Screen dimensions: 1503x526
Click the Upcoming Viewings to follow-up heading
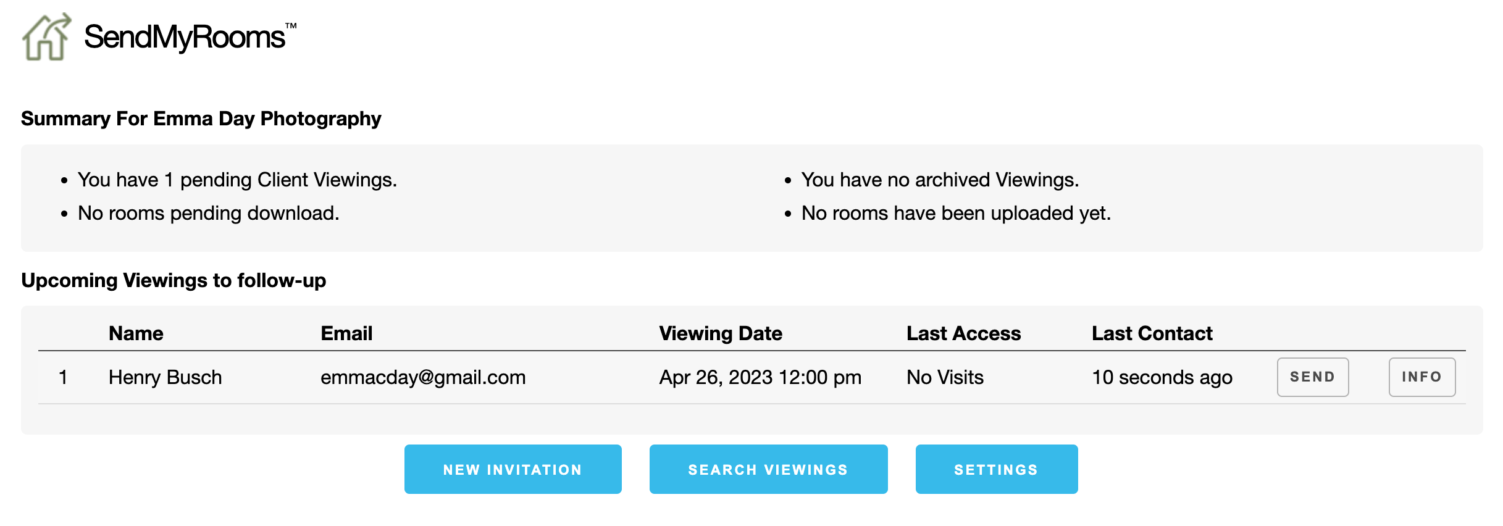[174, 280]
